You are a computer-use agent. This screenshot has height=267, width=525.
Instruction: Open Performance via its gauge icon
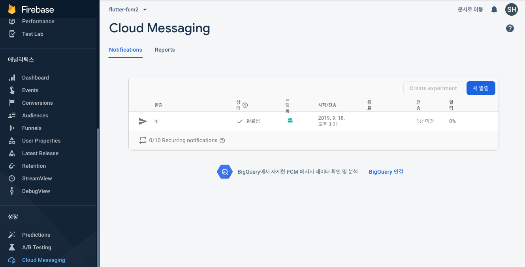point(12,21)
